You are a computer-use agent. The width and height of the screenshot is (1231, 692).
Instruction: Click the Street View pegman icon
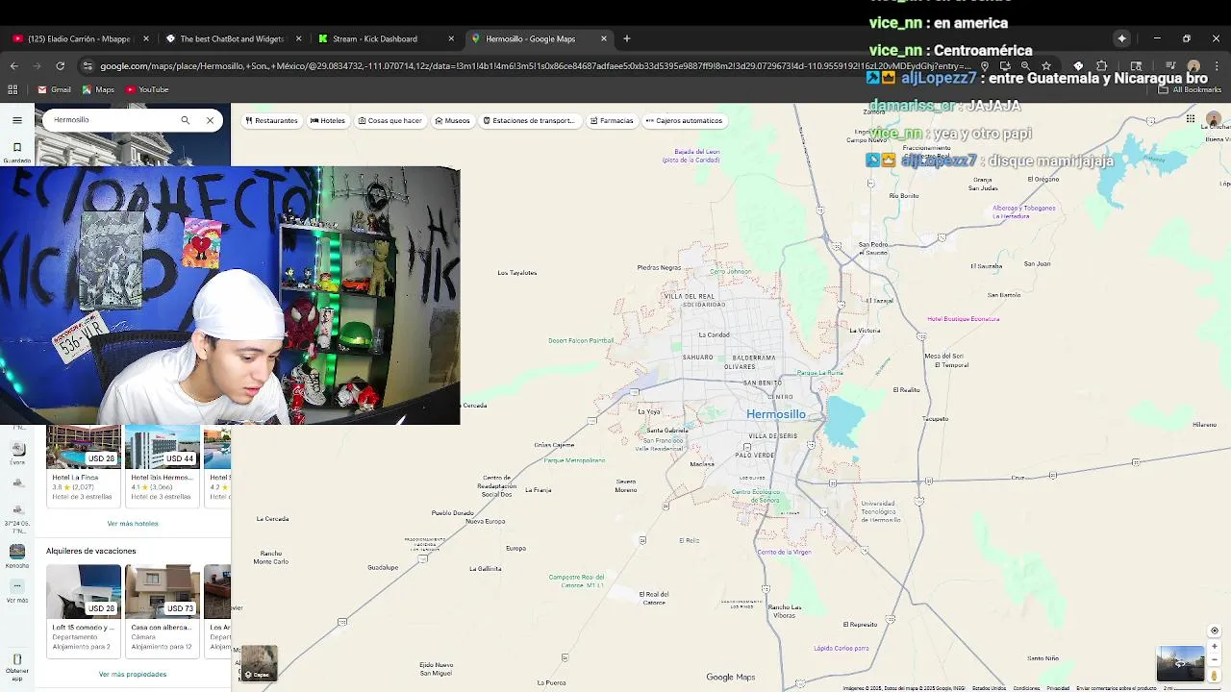click(1215, 676)
